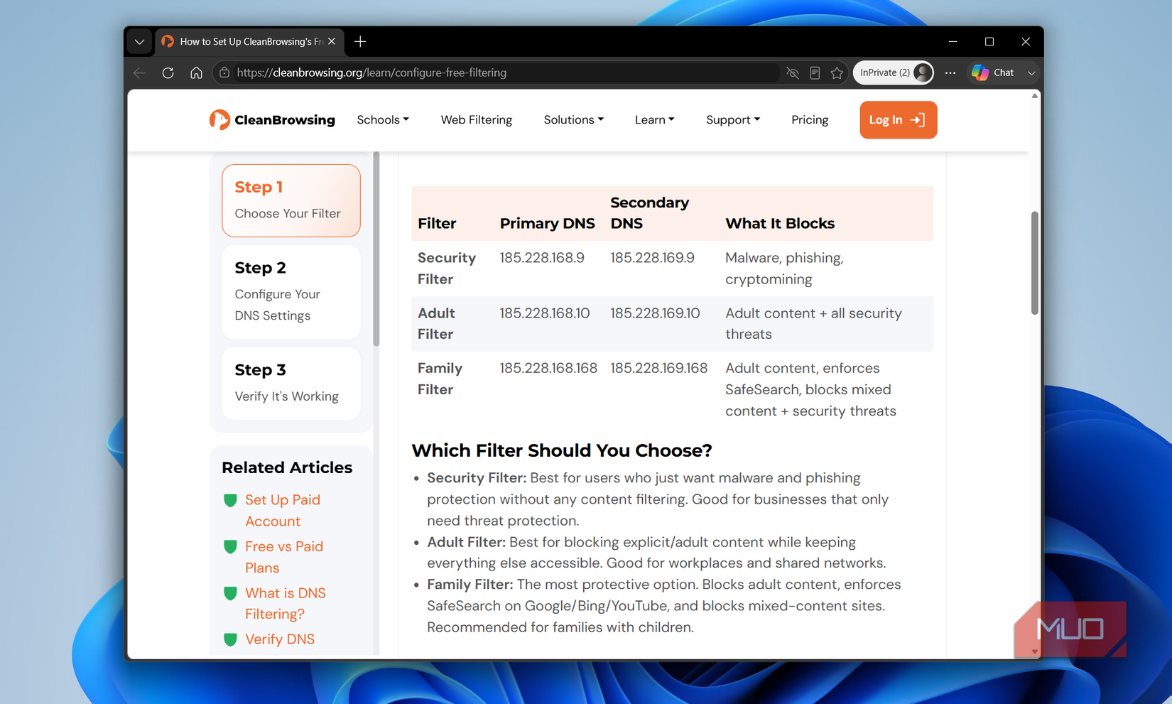Select the How to Set Up CleanBrowsing tab
Screen dimensions: 1172x704
tap(250, 42)
